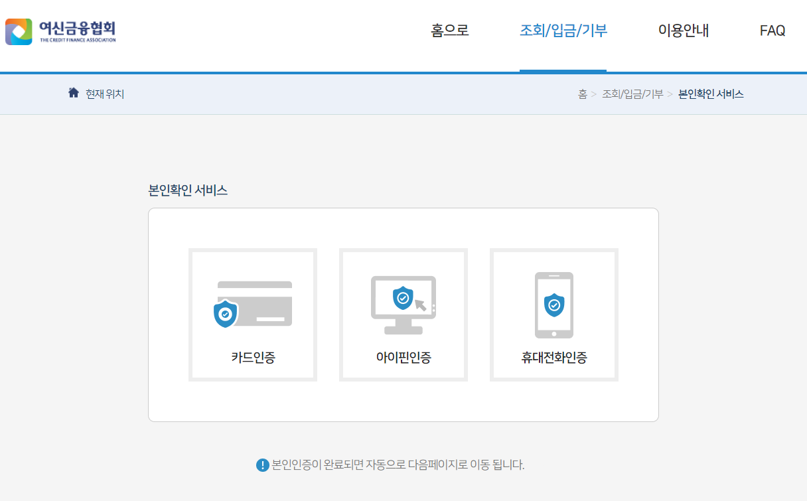Open the 이용안내 menu
This screenshot has height=501, width=807.
pyautogui.click(x=684, y=31)
